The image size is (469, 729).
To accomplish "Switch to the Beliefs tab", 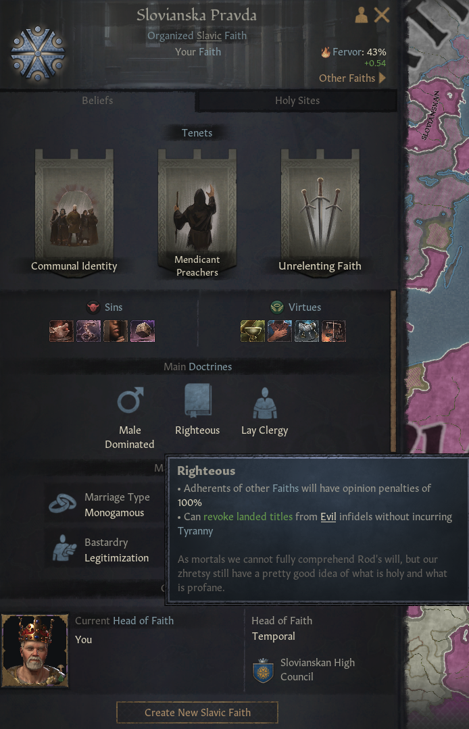I will (97, 101).
